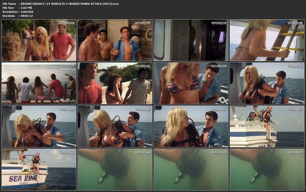Choose the thumbnail at 00:00:33
306x192 pixels.
click(267, 83)
